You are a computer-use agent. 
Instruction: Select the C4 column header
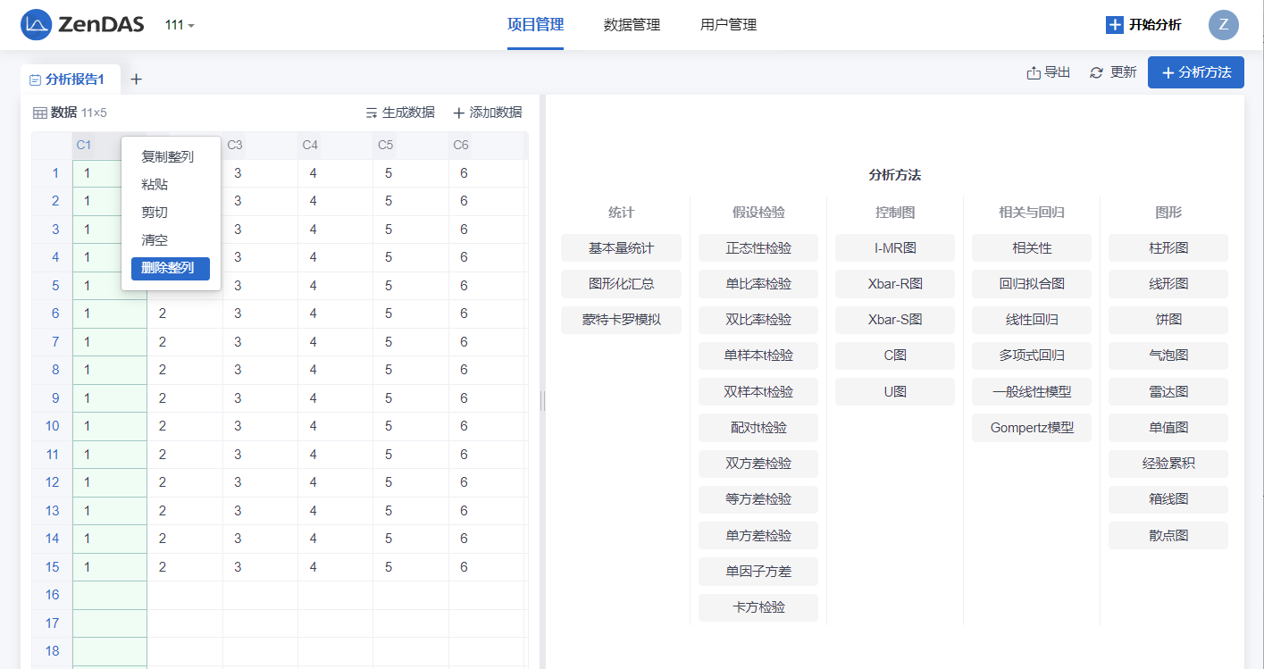coord(310,145)
